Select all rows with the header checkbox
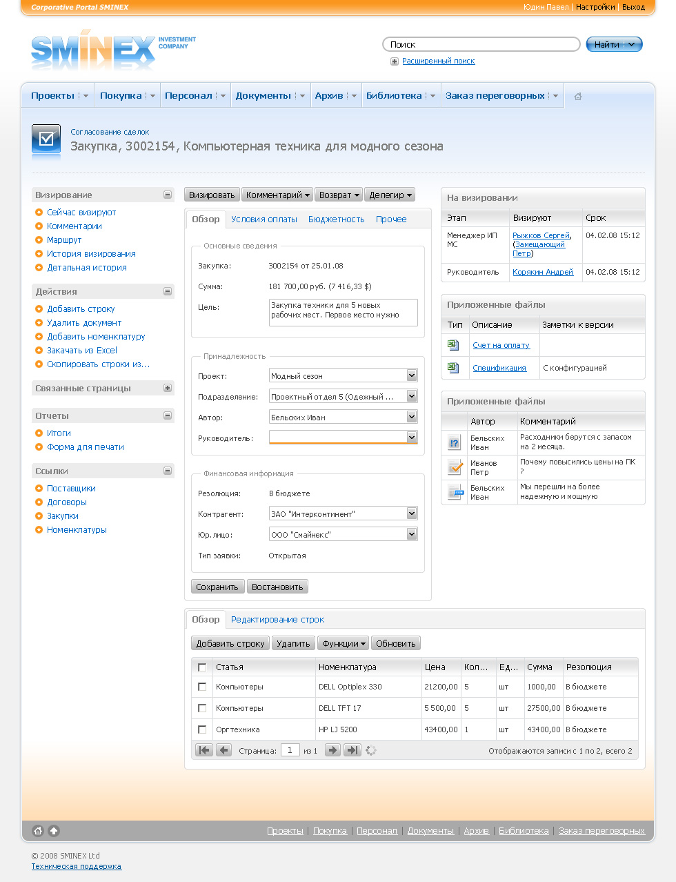Image resolution: width=676 pixels, height=882 pixels. point(202,666)
